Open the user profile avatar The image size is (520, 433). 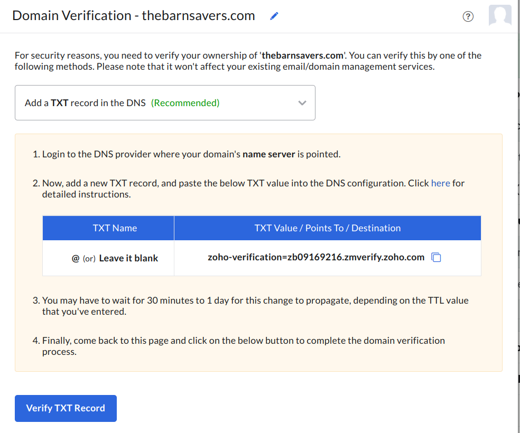[500, 15]
